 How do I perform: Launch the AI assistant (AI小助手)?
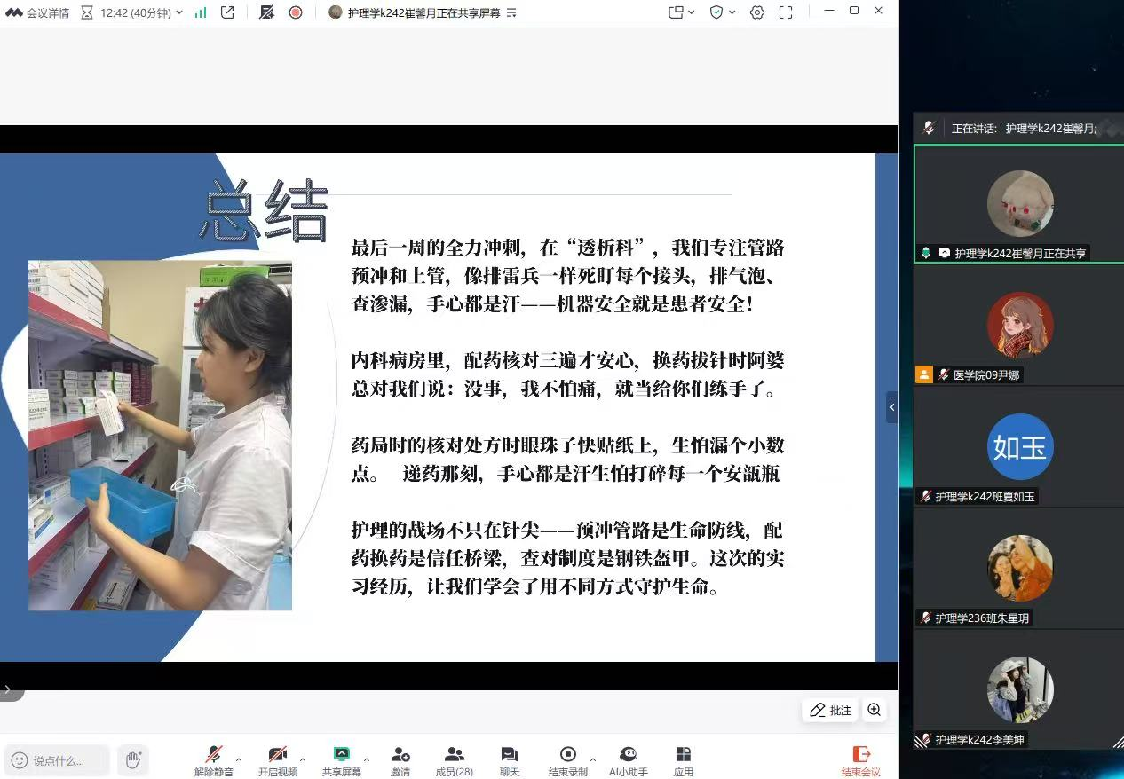pos(629,759)
